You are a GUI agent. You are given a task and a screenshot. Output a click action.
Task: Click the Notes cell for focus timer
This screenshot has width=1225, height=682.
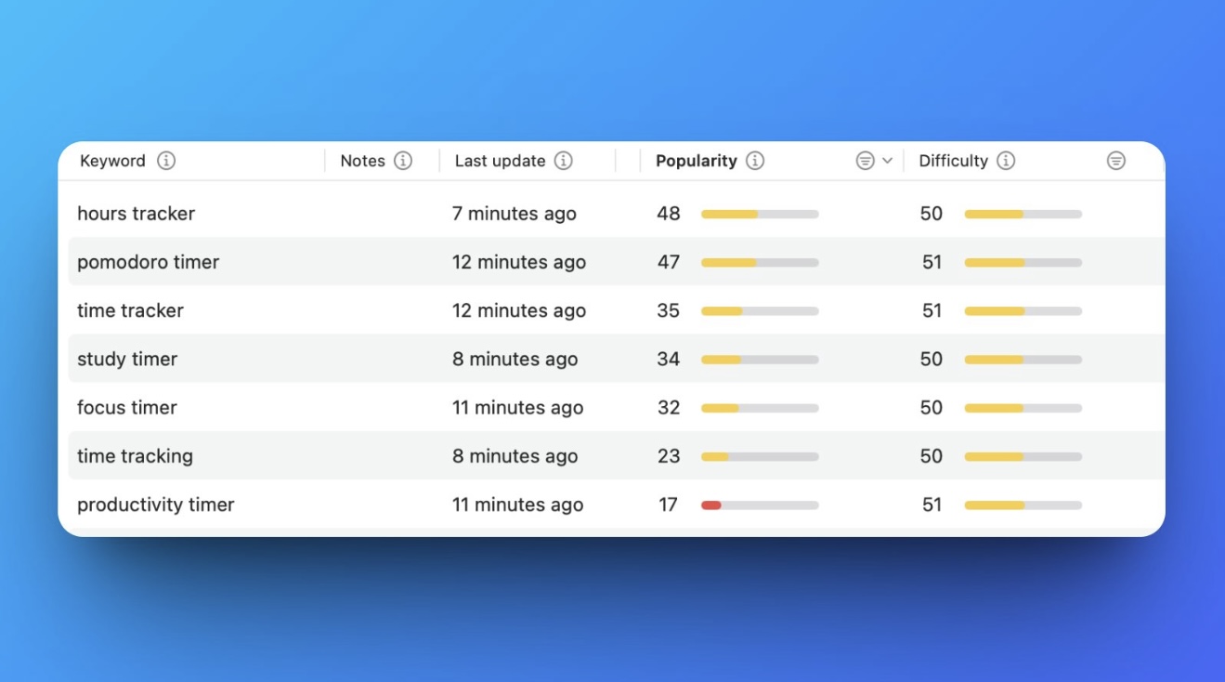tap(381, 408)
